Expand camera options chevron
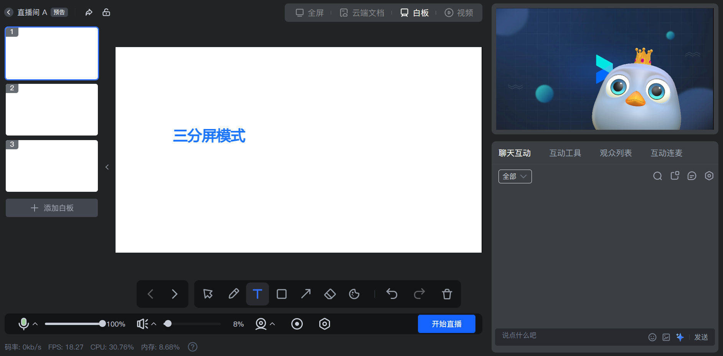This screenshot has width=723, height=356. point(272,324)
